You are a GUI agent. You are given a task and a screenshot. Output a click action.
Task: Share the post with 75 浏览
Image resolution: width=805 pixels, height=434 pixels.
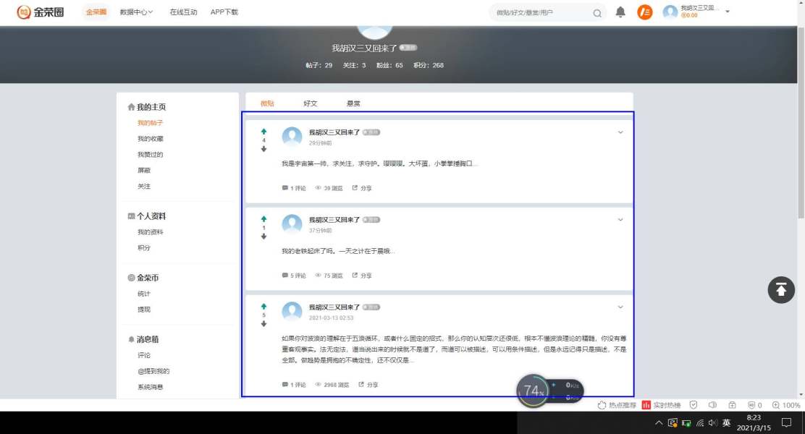[362, 276]
